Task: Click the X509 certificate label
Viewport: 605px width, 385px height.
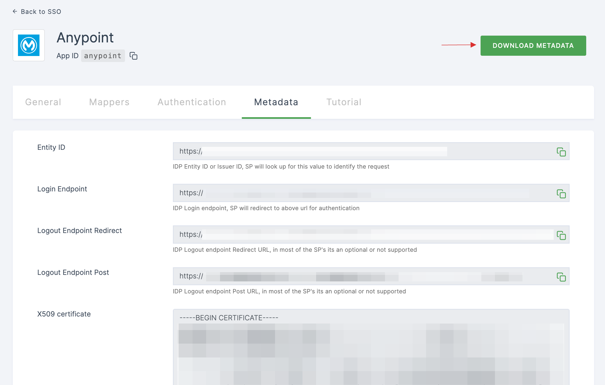Action: [x=64, y=314]
